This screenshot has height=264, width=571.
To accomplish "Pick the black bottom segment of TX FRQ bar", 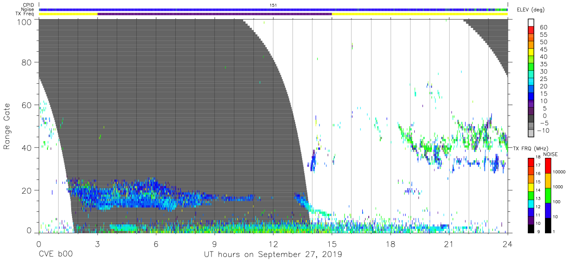I will [x=531, y=229].
